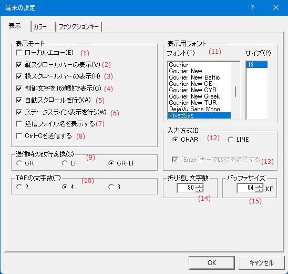This screenshot has height=274, width=288.
Task: Select size 18 in size list
Action: [x=256, y=65]
